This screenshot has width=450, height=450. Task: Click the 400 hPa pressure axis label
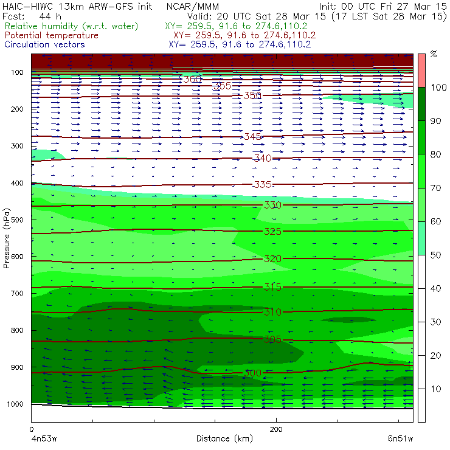click(17, 183)
